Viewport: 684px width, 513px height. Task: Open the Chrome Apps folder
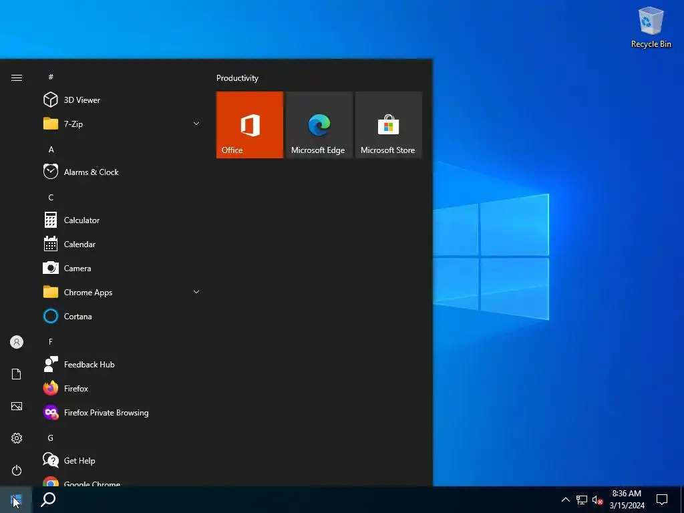point(122,293)
